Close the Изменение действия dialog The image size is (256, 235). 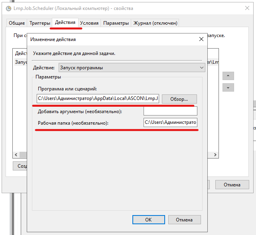(x=201, y=39)
